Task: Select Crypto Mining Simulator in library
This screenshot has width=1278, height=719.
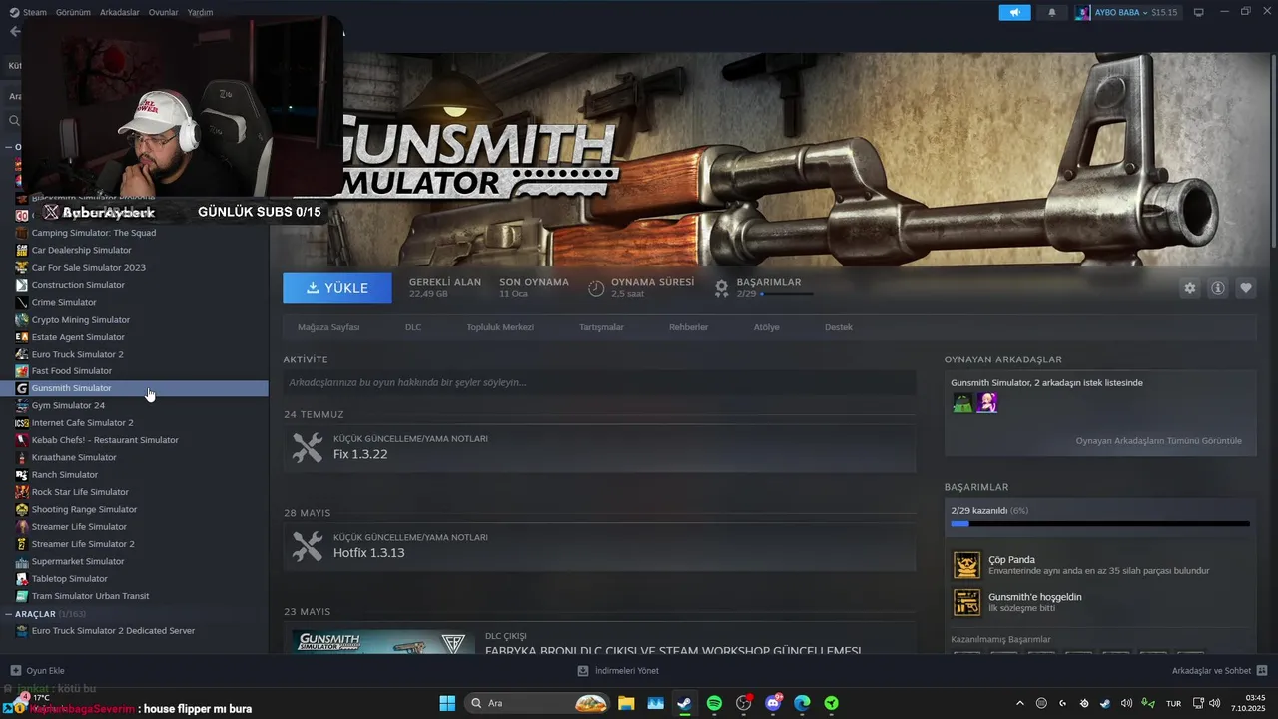Action: 81,319
